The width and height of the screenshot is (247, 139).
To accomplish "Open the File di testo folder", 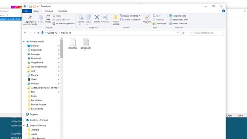I will click(36, 100).
